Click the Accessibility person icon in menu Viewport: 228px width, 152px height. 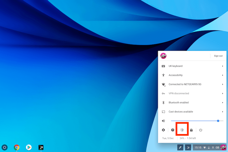[163, 75]
